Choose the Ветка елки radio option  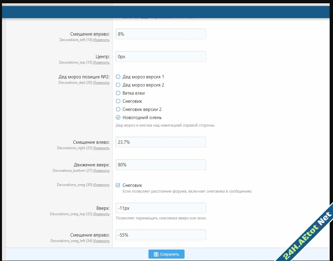(x=118, y=93)
